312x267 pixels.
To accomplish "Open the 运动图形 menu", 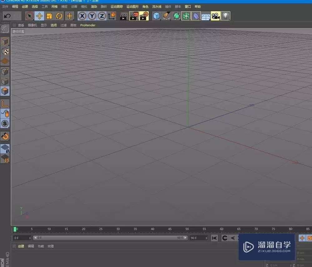I will [133, 7].
